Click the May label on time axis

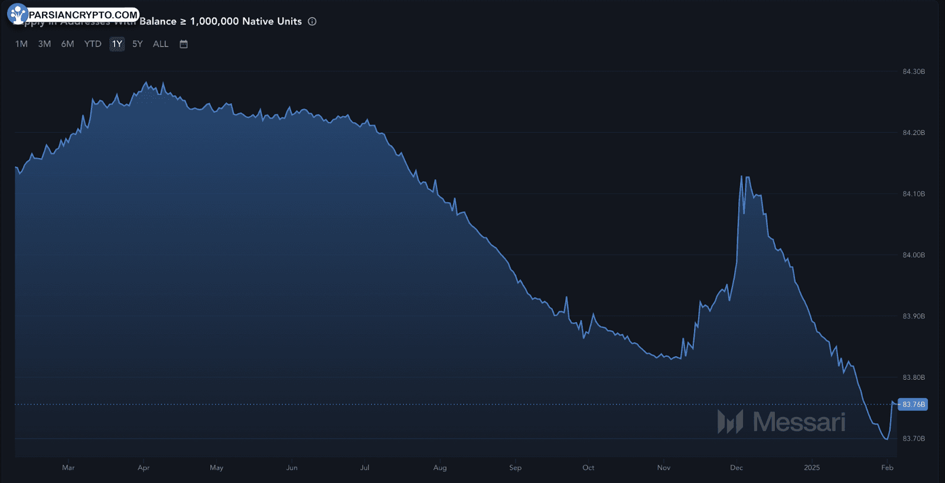click(217, 468)
